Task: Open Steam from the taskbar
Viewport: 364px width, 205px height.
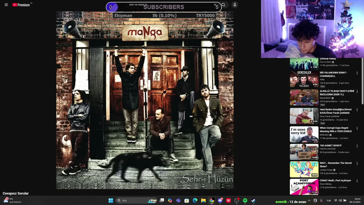Action: click(253, 200)
